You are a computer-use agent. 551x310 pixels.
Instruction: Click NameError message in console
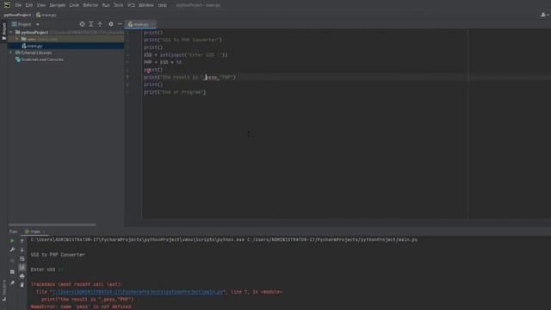pyautogui.click(x=81, y=307)
